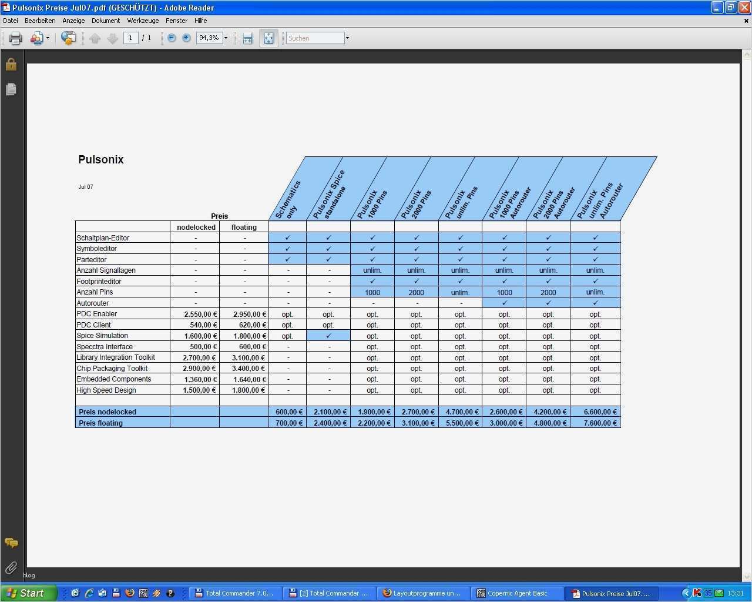Screen dimensions: 752x602
Task: Switch to [2] Total Commander taskbar button
Action: point(330,593)
